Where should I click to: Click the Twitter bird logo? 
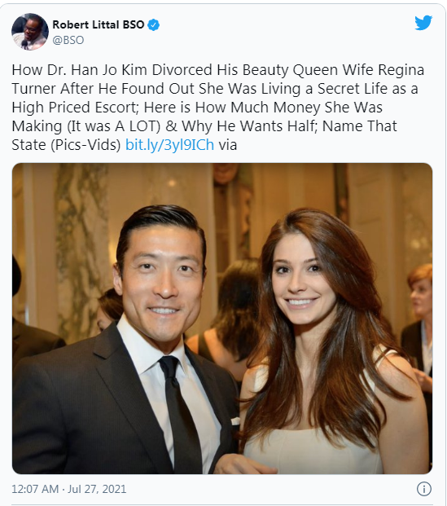point(423,23)
